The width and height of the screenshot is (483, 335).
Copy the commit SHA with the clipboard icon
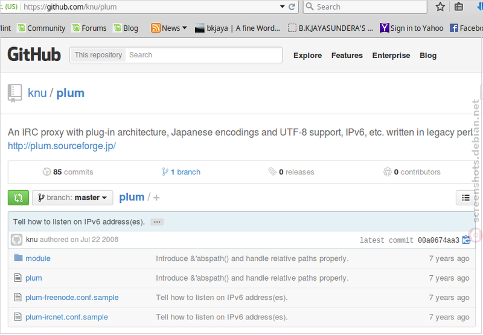pyautogui.click(x=465, y=240)
